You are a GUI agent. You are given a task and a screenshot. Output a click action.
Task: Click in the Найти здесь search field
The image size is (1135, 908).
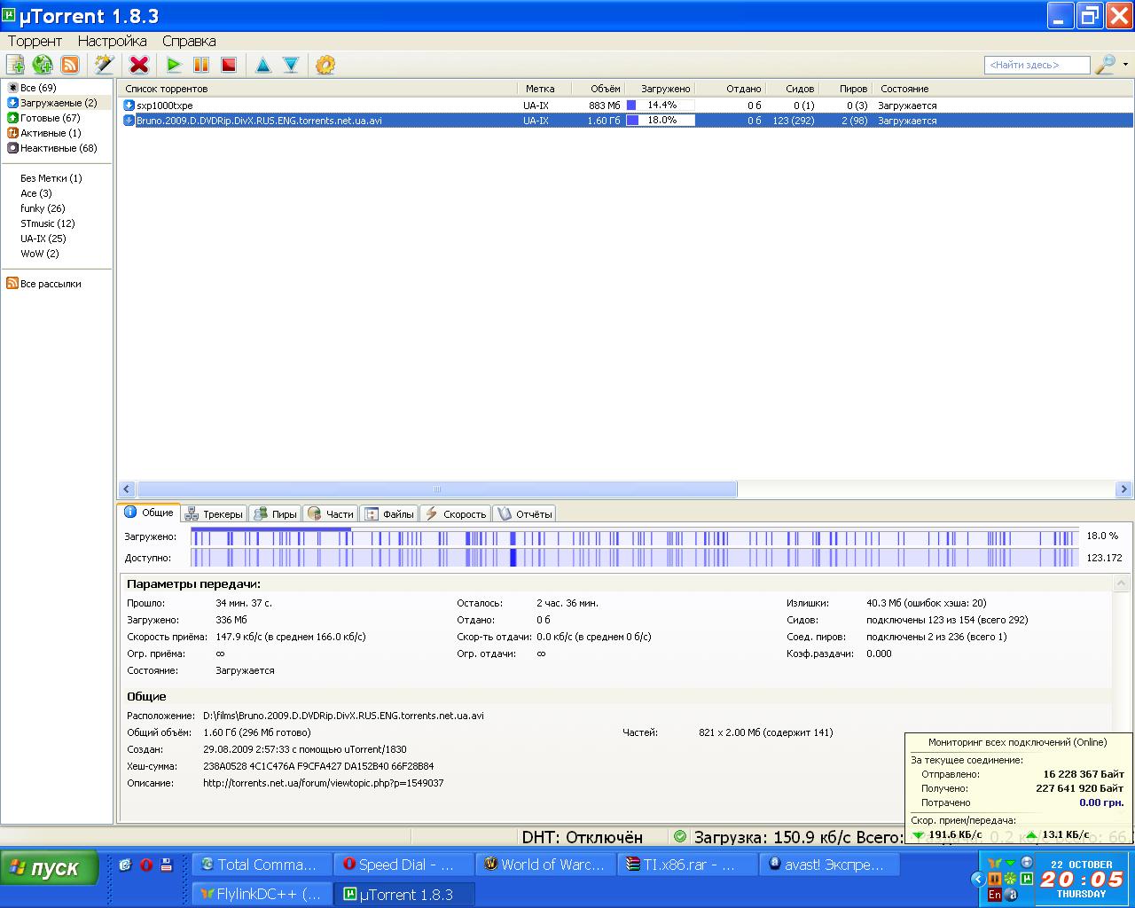[x=1036, y=65]
